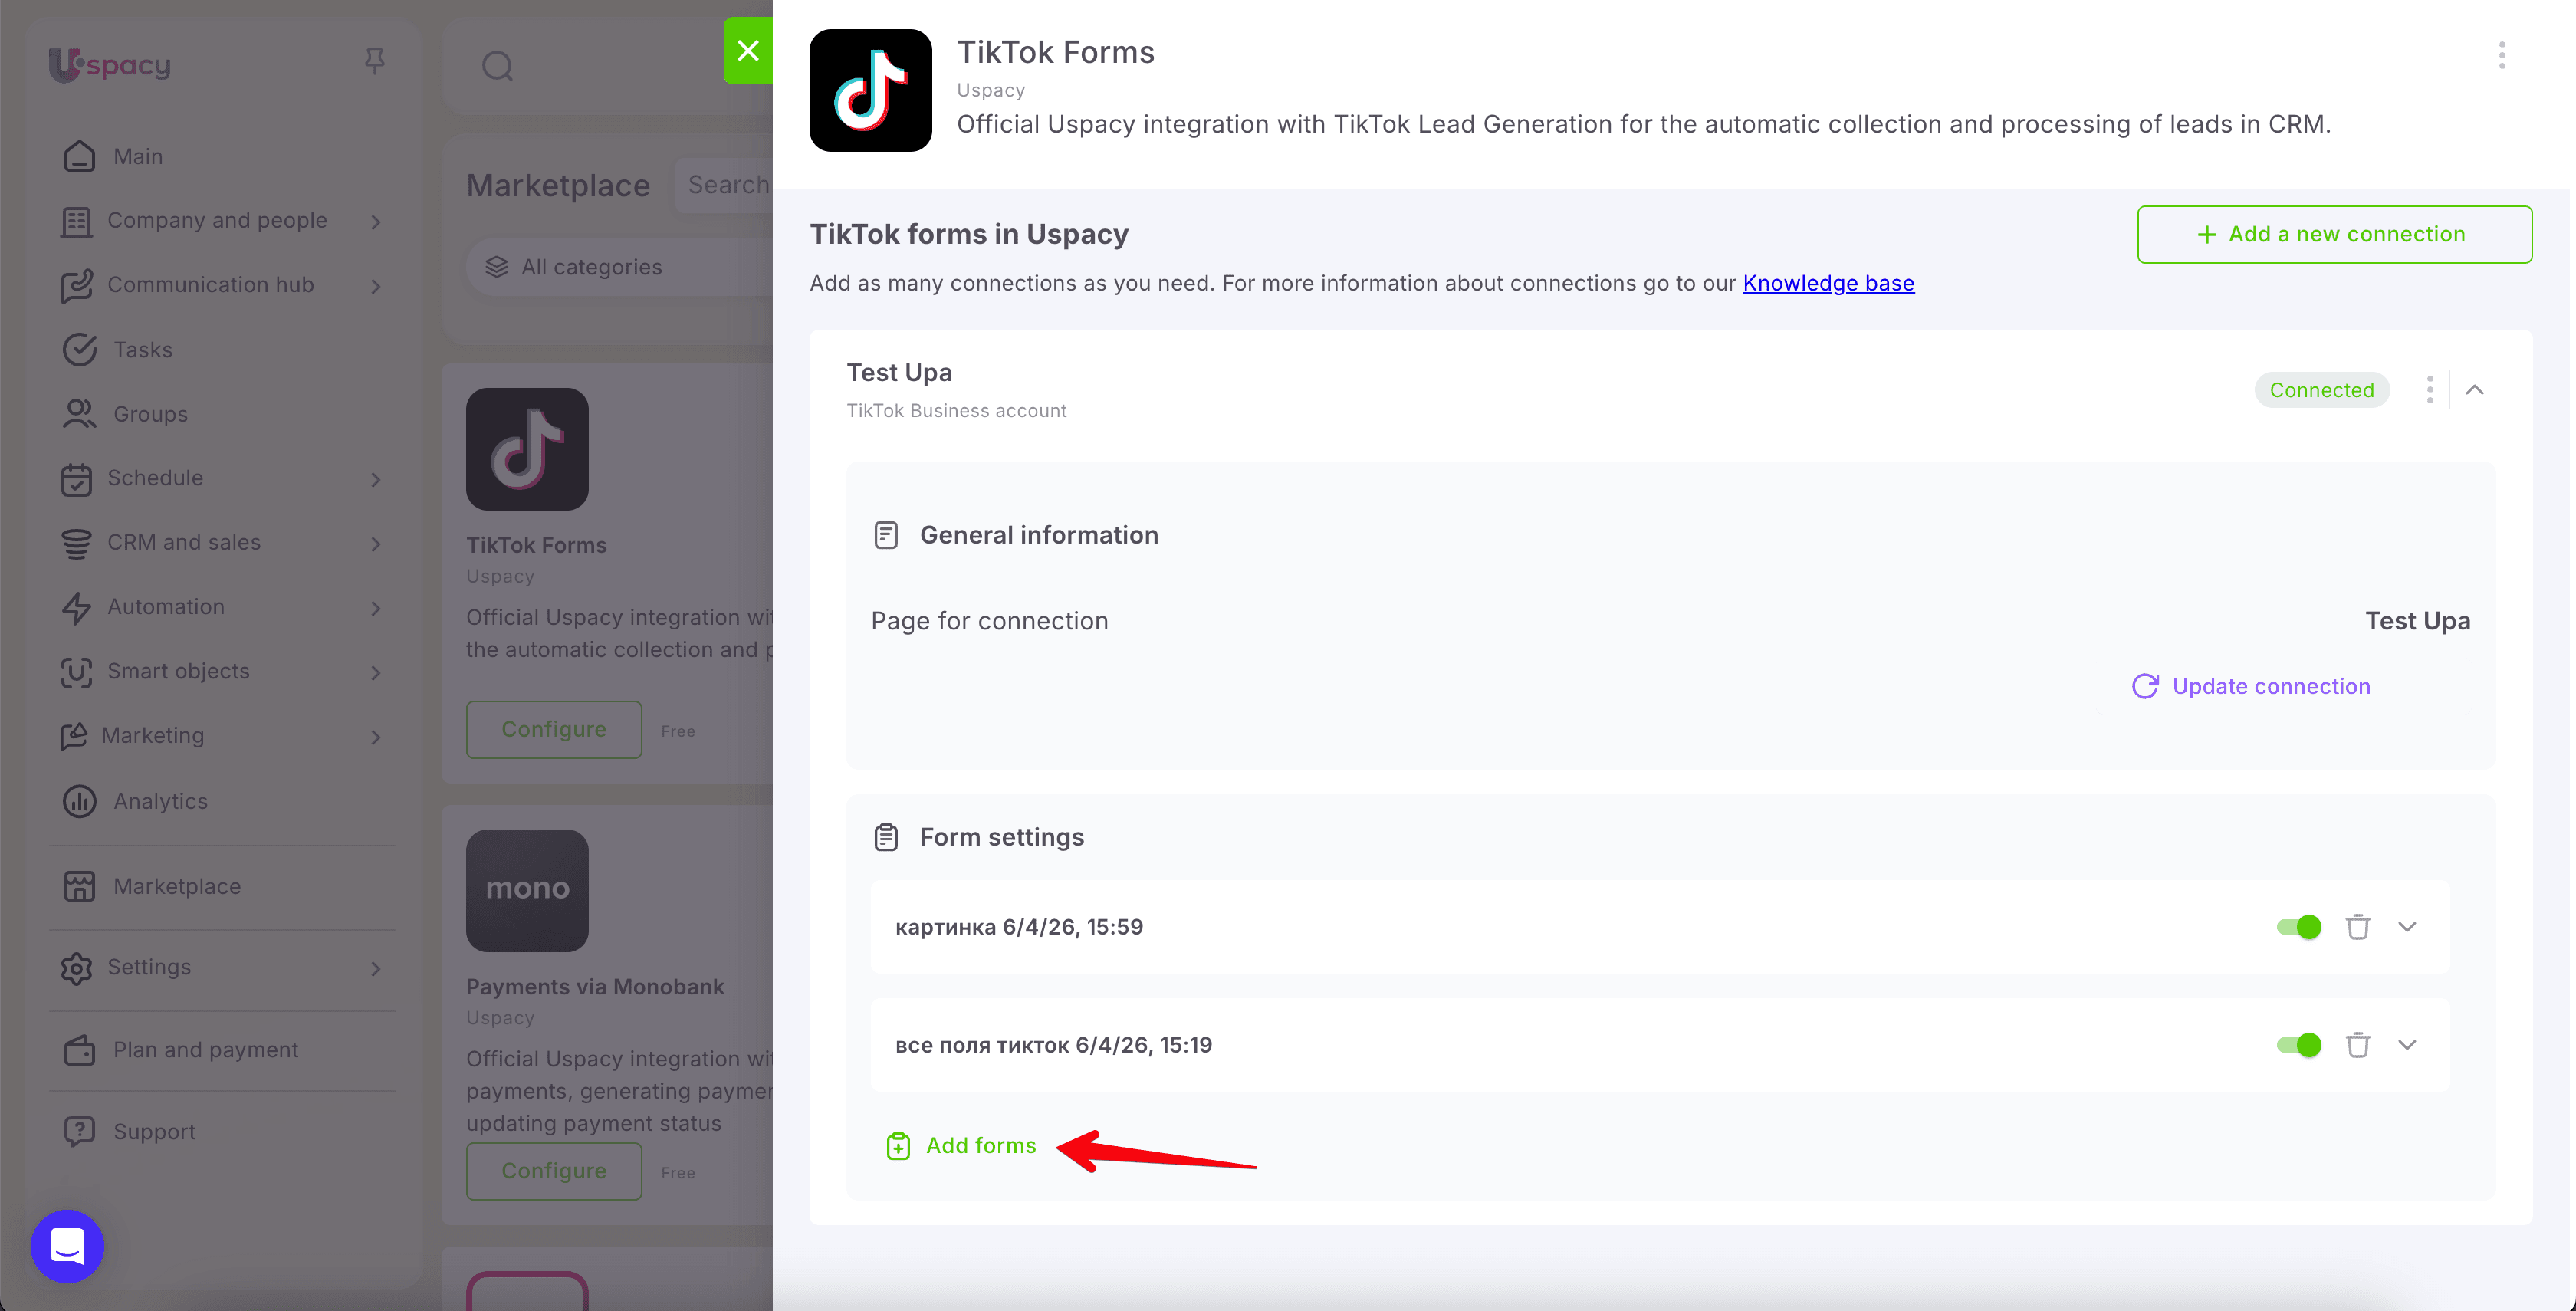Image resolution: width=2576 pixels, height=1311 pixels.
Task: Click the Smart objects icon
Action: [77, 672]
